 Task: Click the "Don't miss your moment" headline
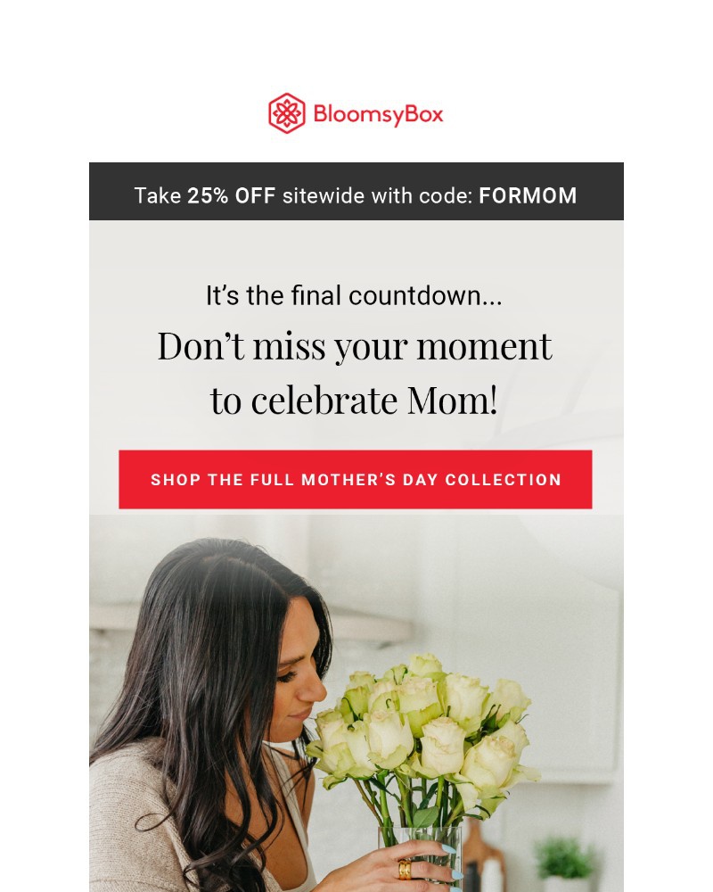coord(355,346)
